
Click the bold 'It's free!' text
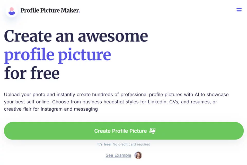(104, 144)
